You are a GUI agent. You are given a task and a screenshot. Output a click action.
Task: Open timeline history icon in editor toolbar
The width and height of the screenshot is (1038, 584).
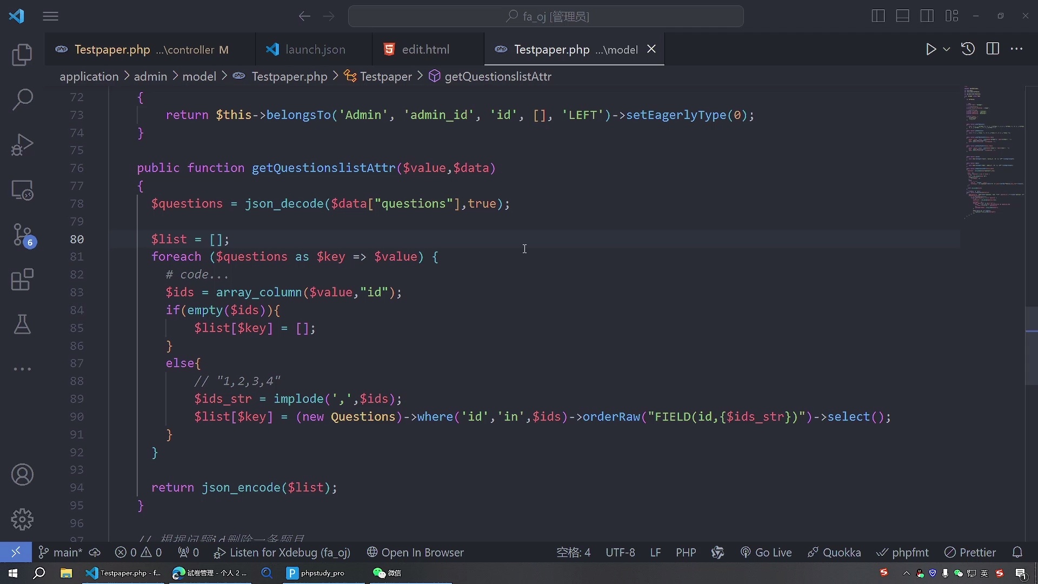point(968,49)
